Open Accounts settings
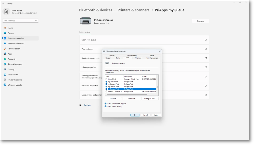255x146 pixels. click(x=20, y=59)
